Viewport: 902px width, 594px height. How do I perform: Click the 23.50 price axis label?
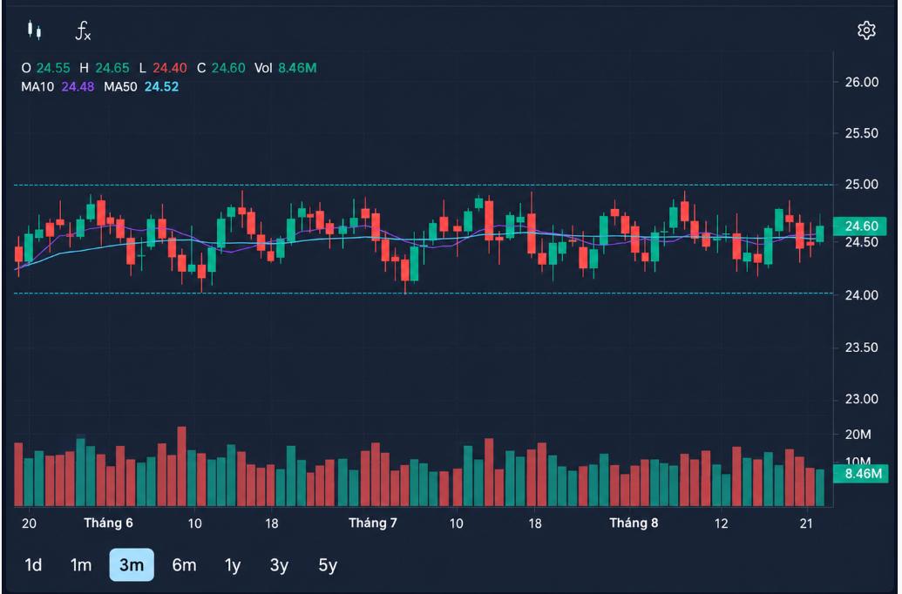(x=861, y=348)
